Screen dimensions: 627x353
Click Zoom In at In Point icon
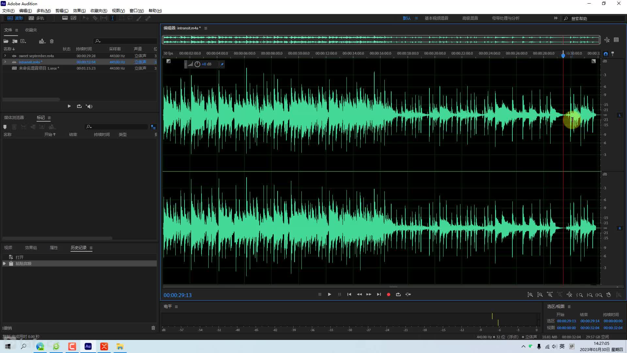point(580,295)
